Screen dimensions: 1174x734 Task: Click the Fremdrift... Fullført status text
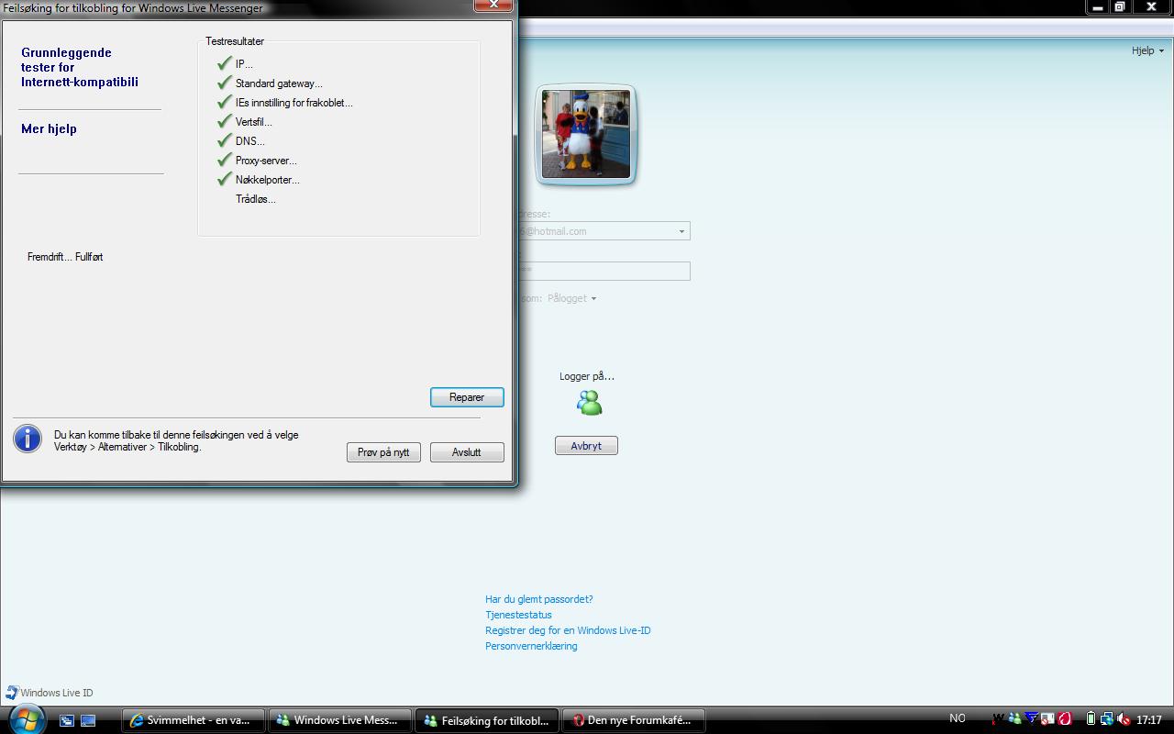tap(65, 257)
